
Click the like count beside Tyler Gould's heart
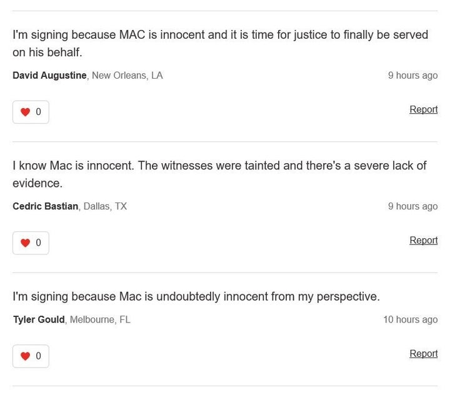click(38, 356)
